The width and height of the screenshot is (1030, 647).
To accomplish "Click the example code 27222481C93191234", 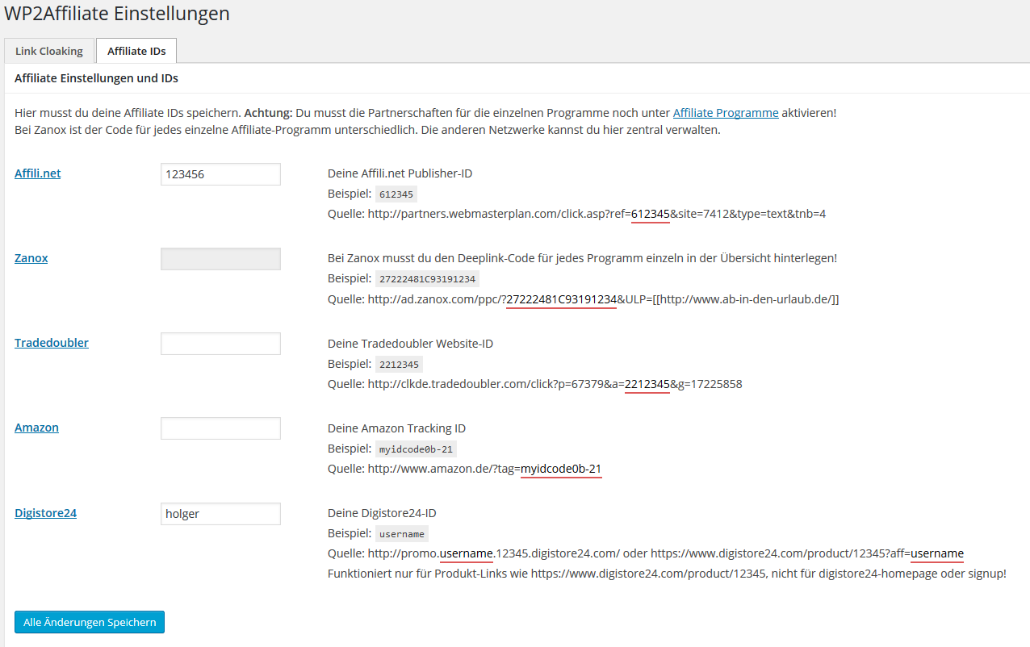I will point(428,279).
